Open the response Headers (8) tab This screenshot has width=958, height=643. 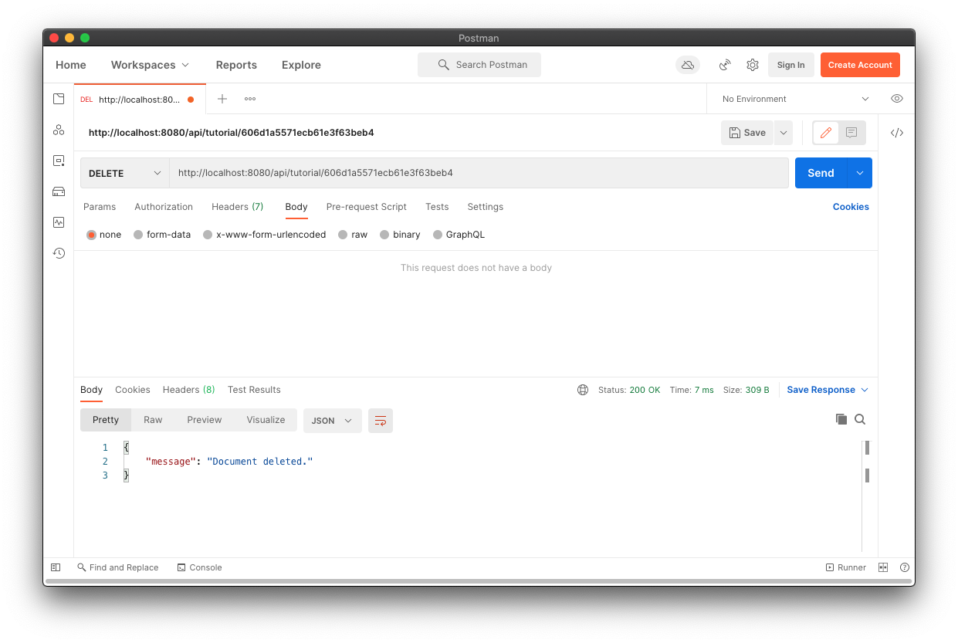[x=189, y=390]
